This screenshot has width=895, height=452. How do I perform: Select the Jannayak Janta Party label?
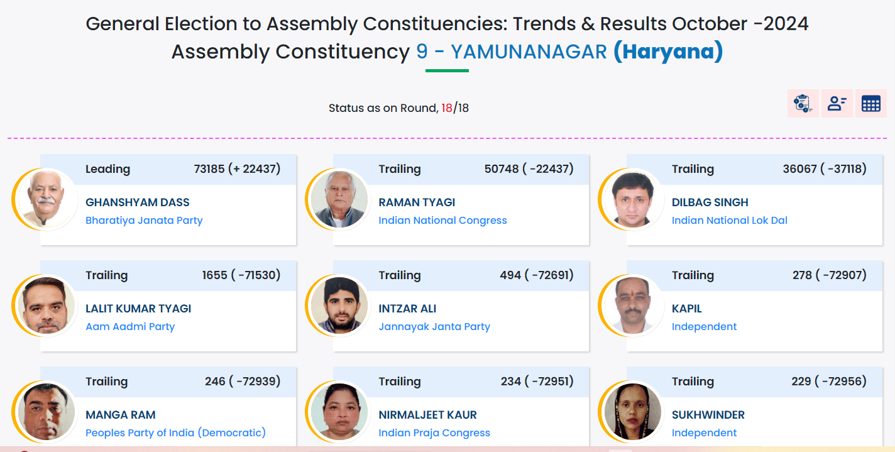pyautogui.click(x=434, y=327)
